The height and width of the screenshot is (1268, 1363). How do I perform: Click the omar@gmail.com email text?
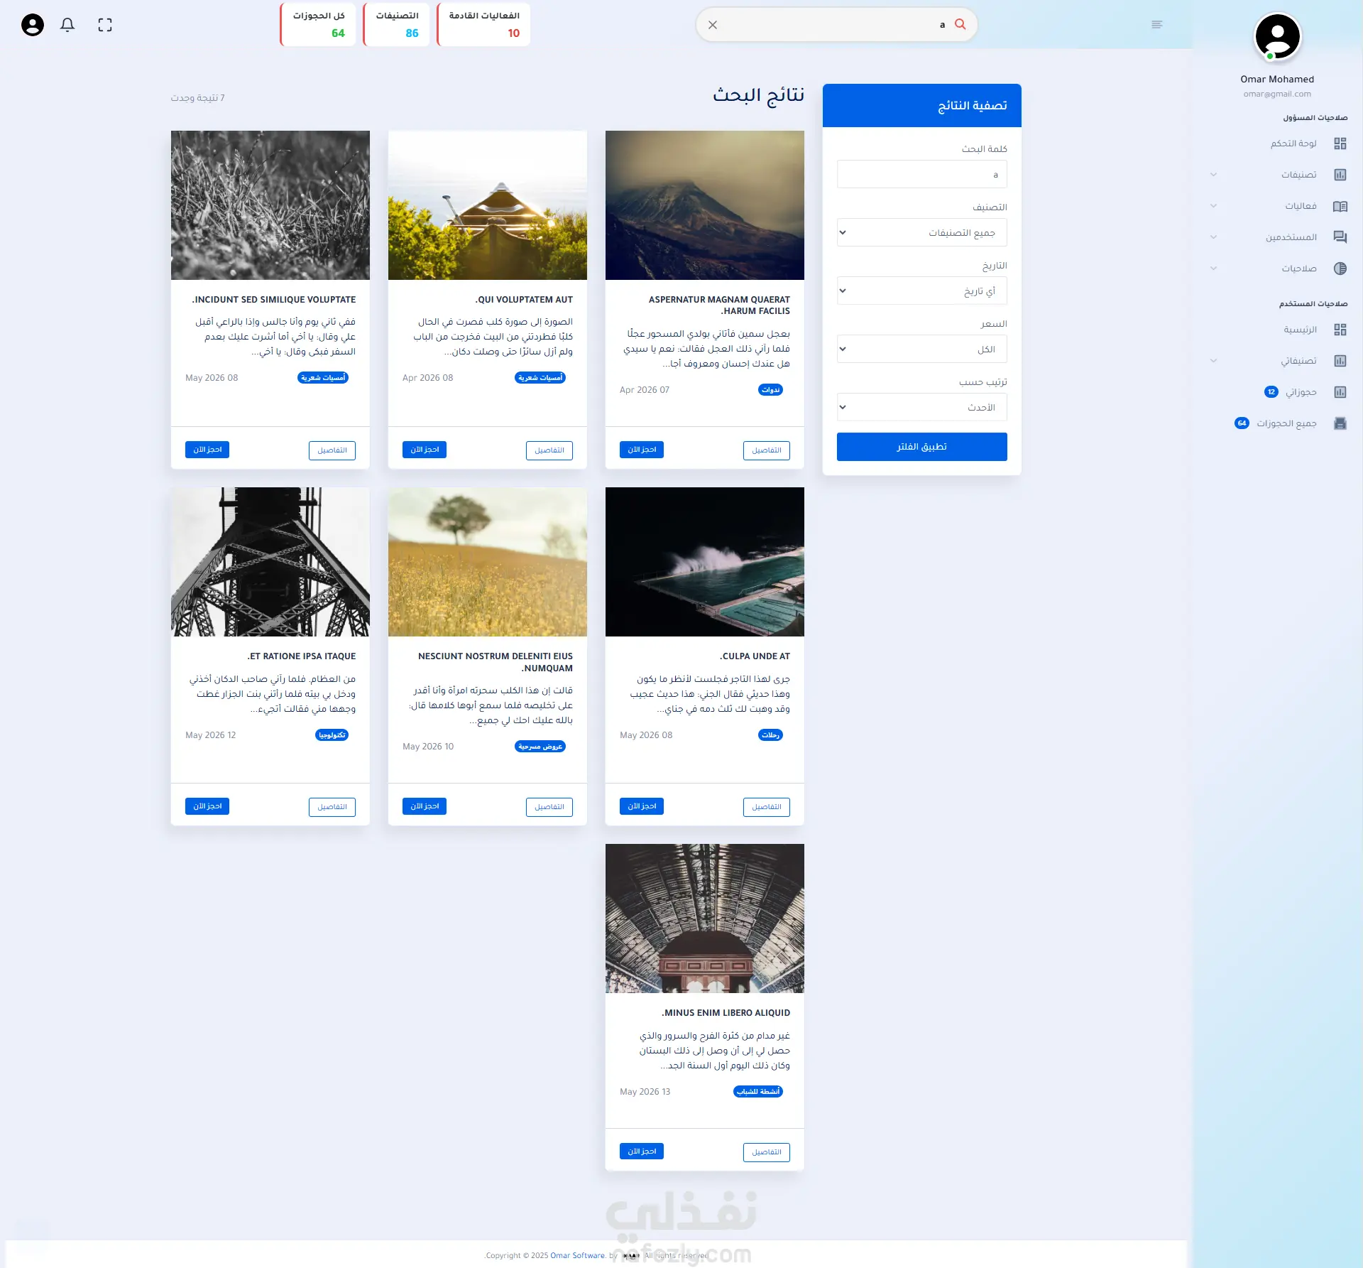pyautogui.click(x=1277, y=94)
